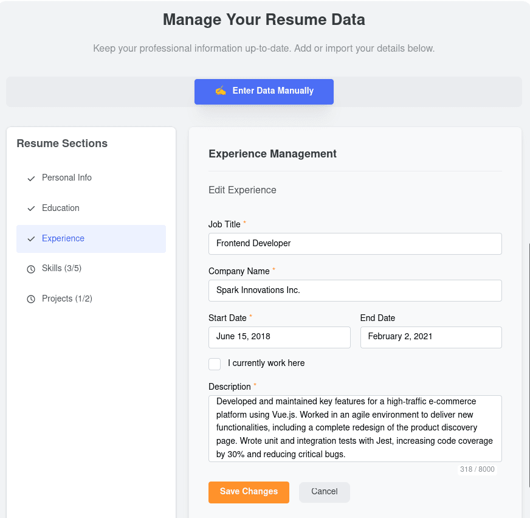Open the Personal Info section
Image resolution: width=530 pixels, height=518 pixels.
click(x=67, y=178)
